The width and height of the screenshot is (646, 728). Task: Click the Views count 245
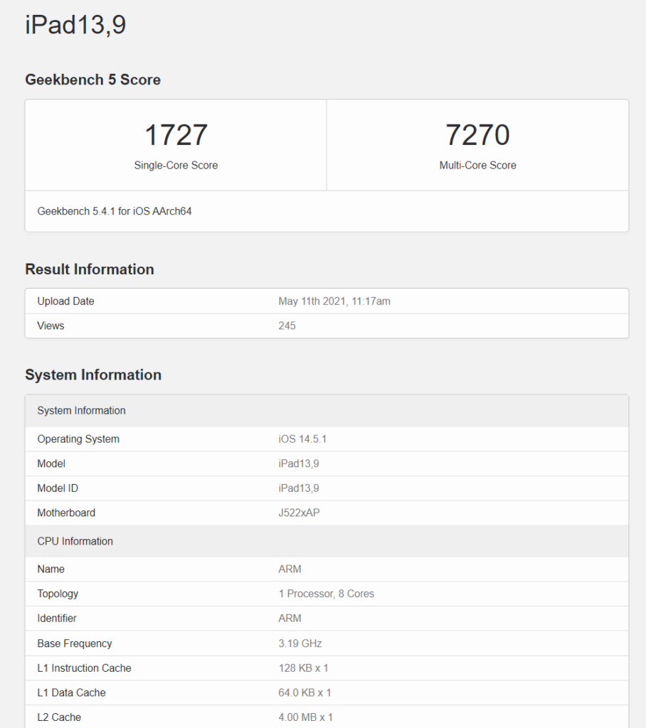click(x=287, y=326)
